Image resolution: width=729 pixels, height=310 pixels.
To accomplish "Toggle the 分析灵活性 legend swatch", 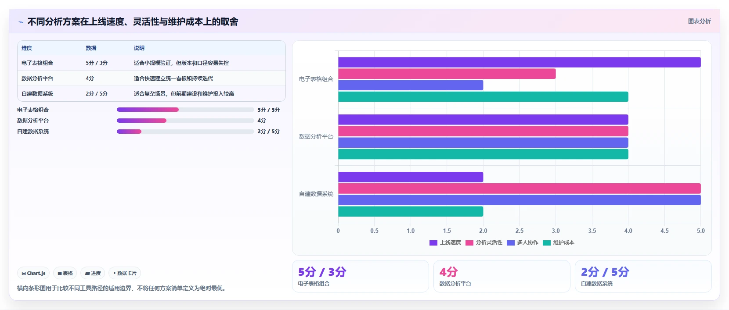I will (x=469, y=242).
